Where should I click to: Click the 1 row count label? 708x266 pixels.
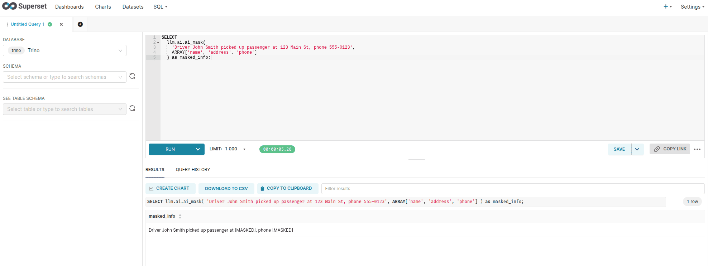(692, 202)
